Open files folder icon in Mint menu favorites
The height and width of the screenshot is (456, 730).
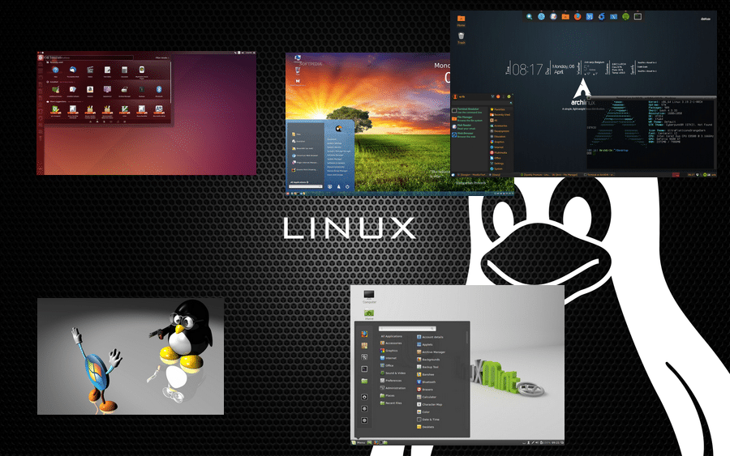coord(364,381)
